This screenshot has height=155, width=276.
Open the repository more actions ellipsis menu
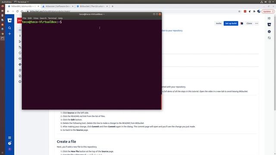coord(257,23)
